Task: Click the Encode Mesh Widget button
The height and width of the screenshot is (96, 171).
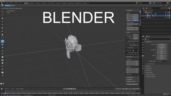Action: tap(132, 84)
